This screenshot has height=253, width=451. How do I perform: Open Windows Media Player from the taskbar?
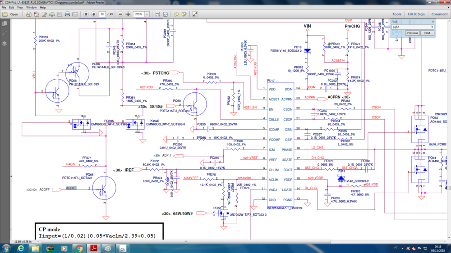[x=64, y=248]
